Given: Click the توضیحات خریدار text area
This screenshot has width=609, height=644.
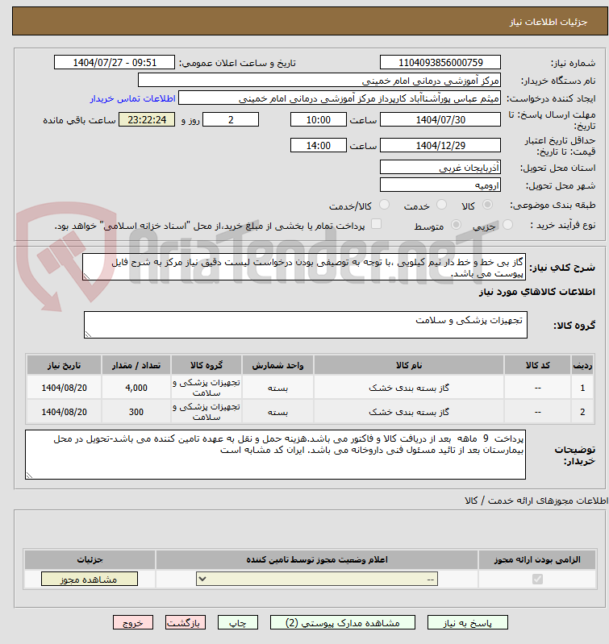Looking at the screenshot, I should (x=275, y=455).
